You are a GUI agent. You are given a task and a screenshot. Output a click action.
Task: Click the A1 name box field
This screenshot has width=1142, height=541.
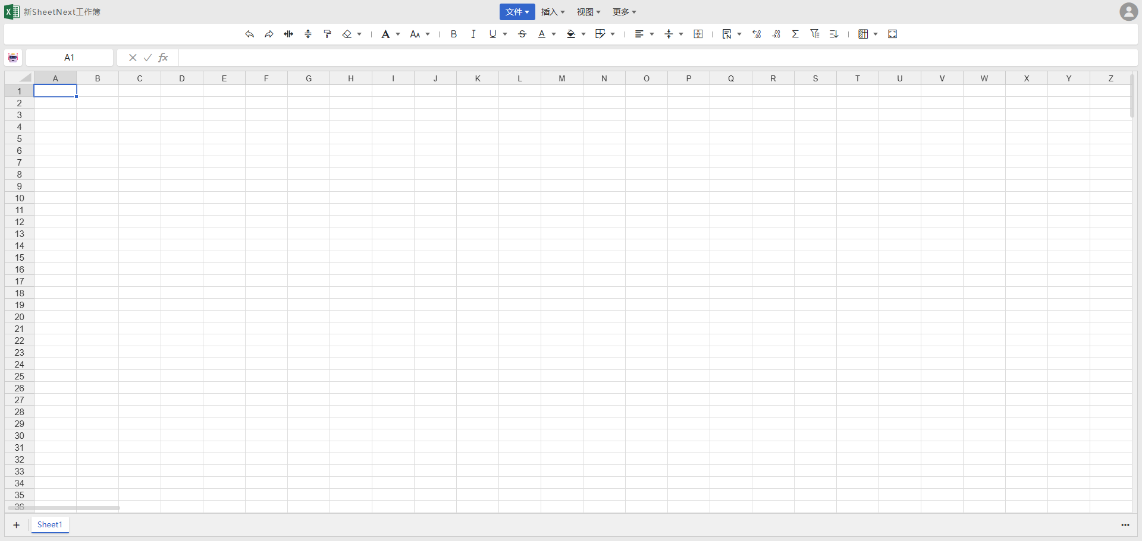70,58
